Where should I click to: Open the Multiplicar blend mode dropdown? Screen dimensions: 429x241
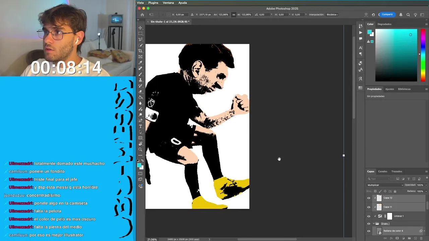click(385, 185)
